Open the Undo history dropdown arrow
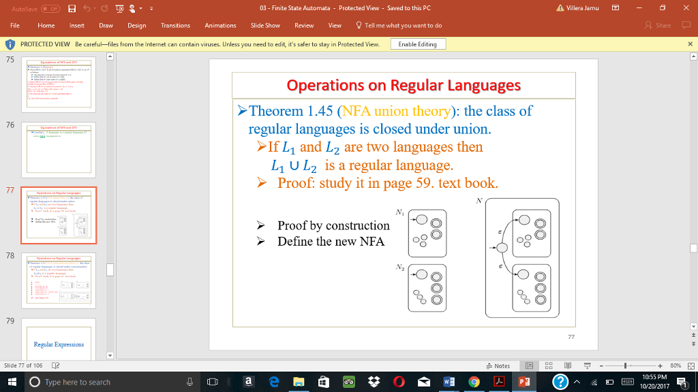The image size is (698, 392). (95, 8)
